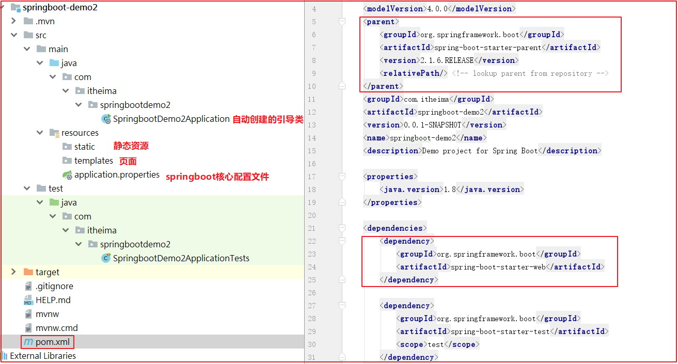Image resolution: width=678 pixels, height=364 pixels.
Task: Click line number 16 in gutter
Action: (311, 164)
